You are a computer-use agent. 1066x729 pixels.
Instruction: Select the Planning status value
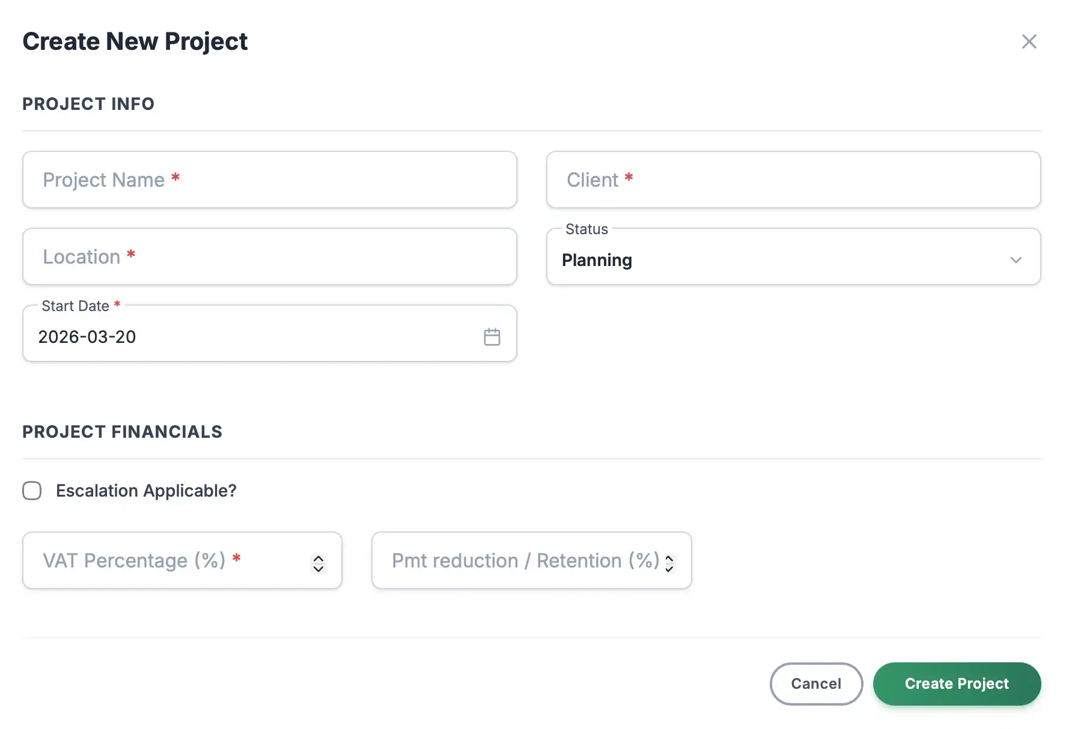[x=596, y=260]
